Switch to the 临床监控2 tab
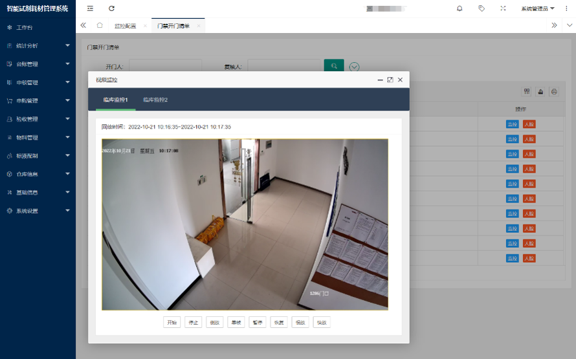The image size is (576, 359). point(155,100)
